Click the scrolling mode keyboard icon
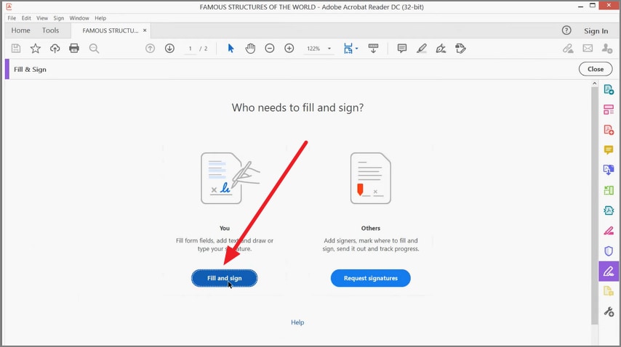 [x=373, y=48]
